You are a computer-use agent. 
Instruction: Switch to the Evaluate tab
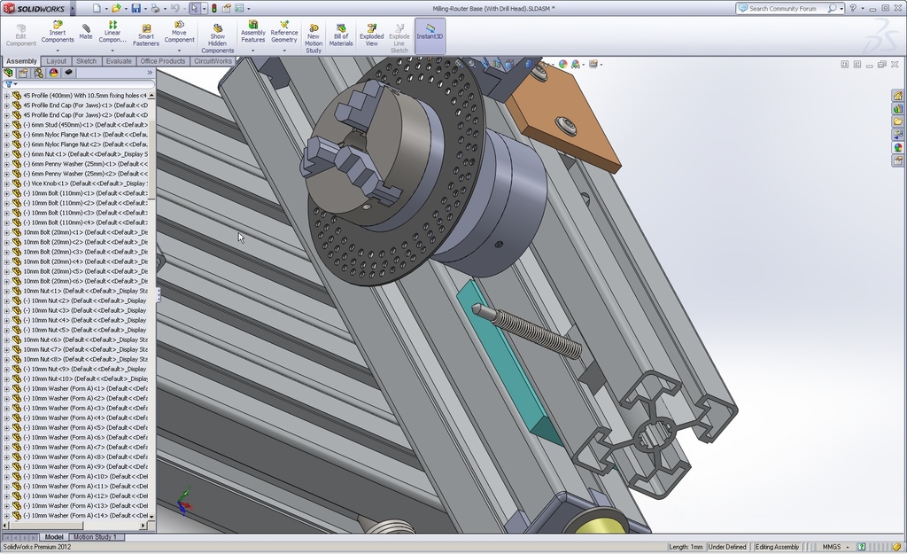click(119, 61)
